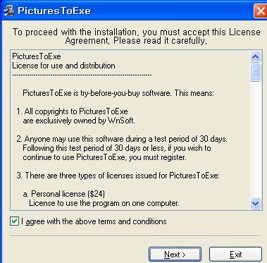The height and width of the screenshot is (263, 267).
Task: Click the 'I agree with the above terms' label
Action: [x=94, y=221]
